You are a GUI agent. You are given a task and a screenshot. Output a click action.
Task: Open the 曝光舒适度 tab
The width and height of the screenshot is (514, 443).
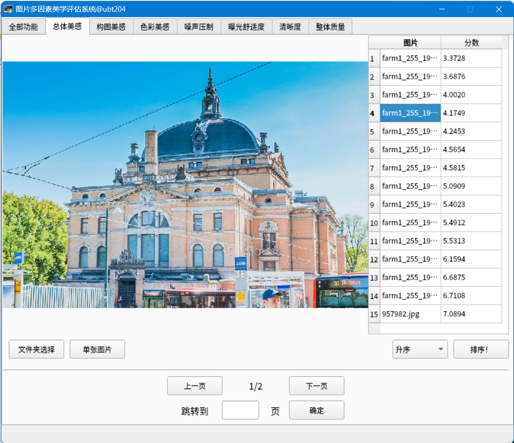point(247,27)
